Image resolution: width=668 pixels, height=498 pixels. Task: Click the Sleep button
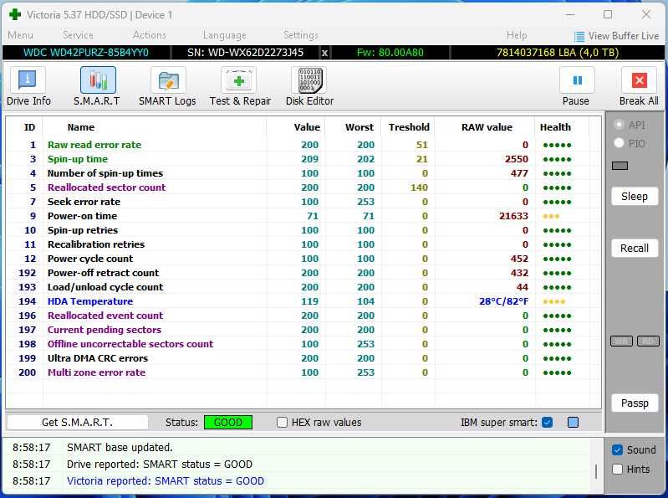tap(635, 197)
